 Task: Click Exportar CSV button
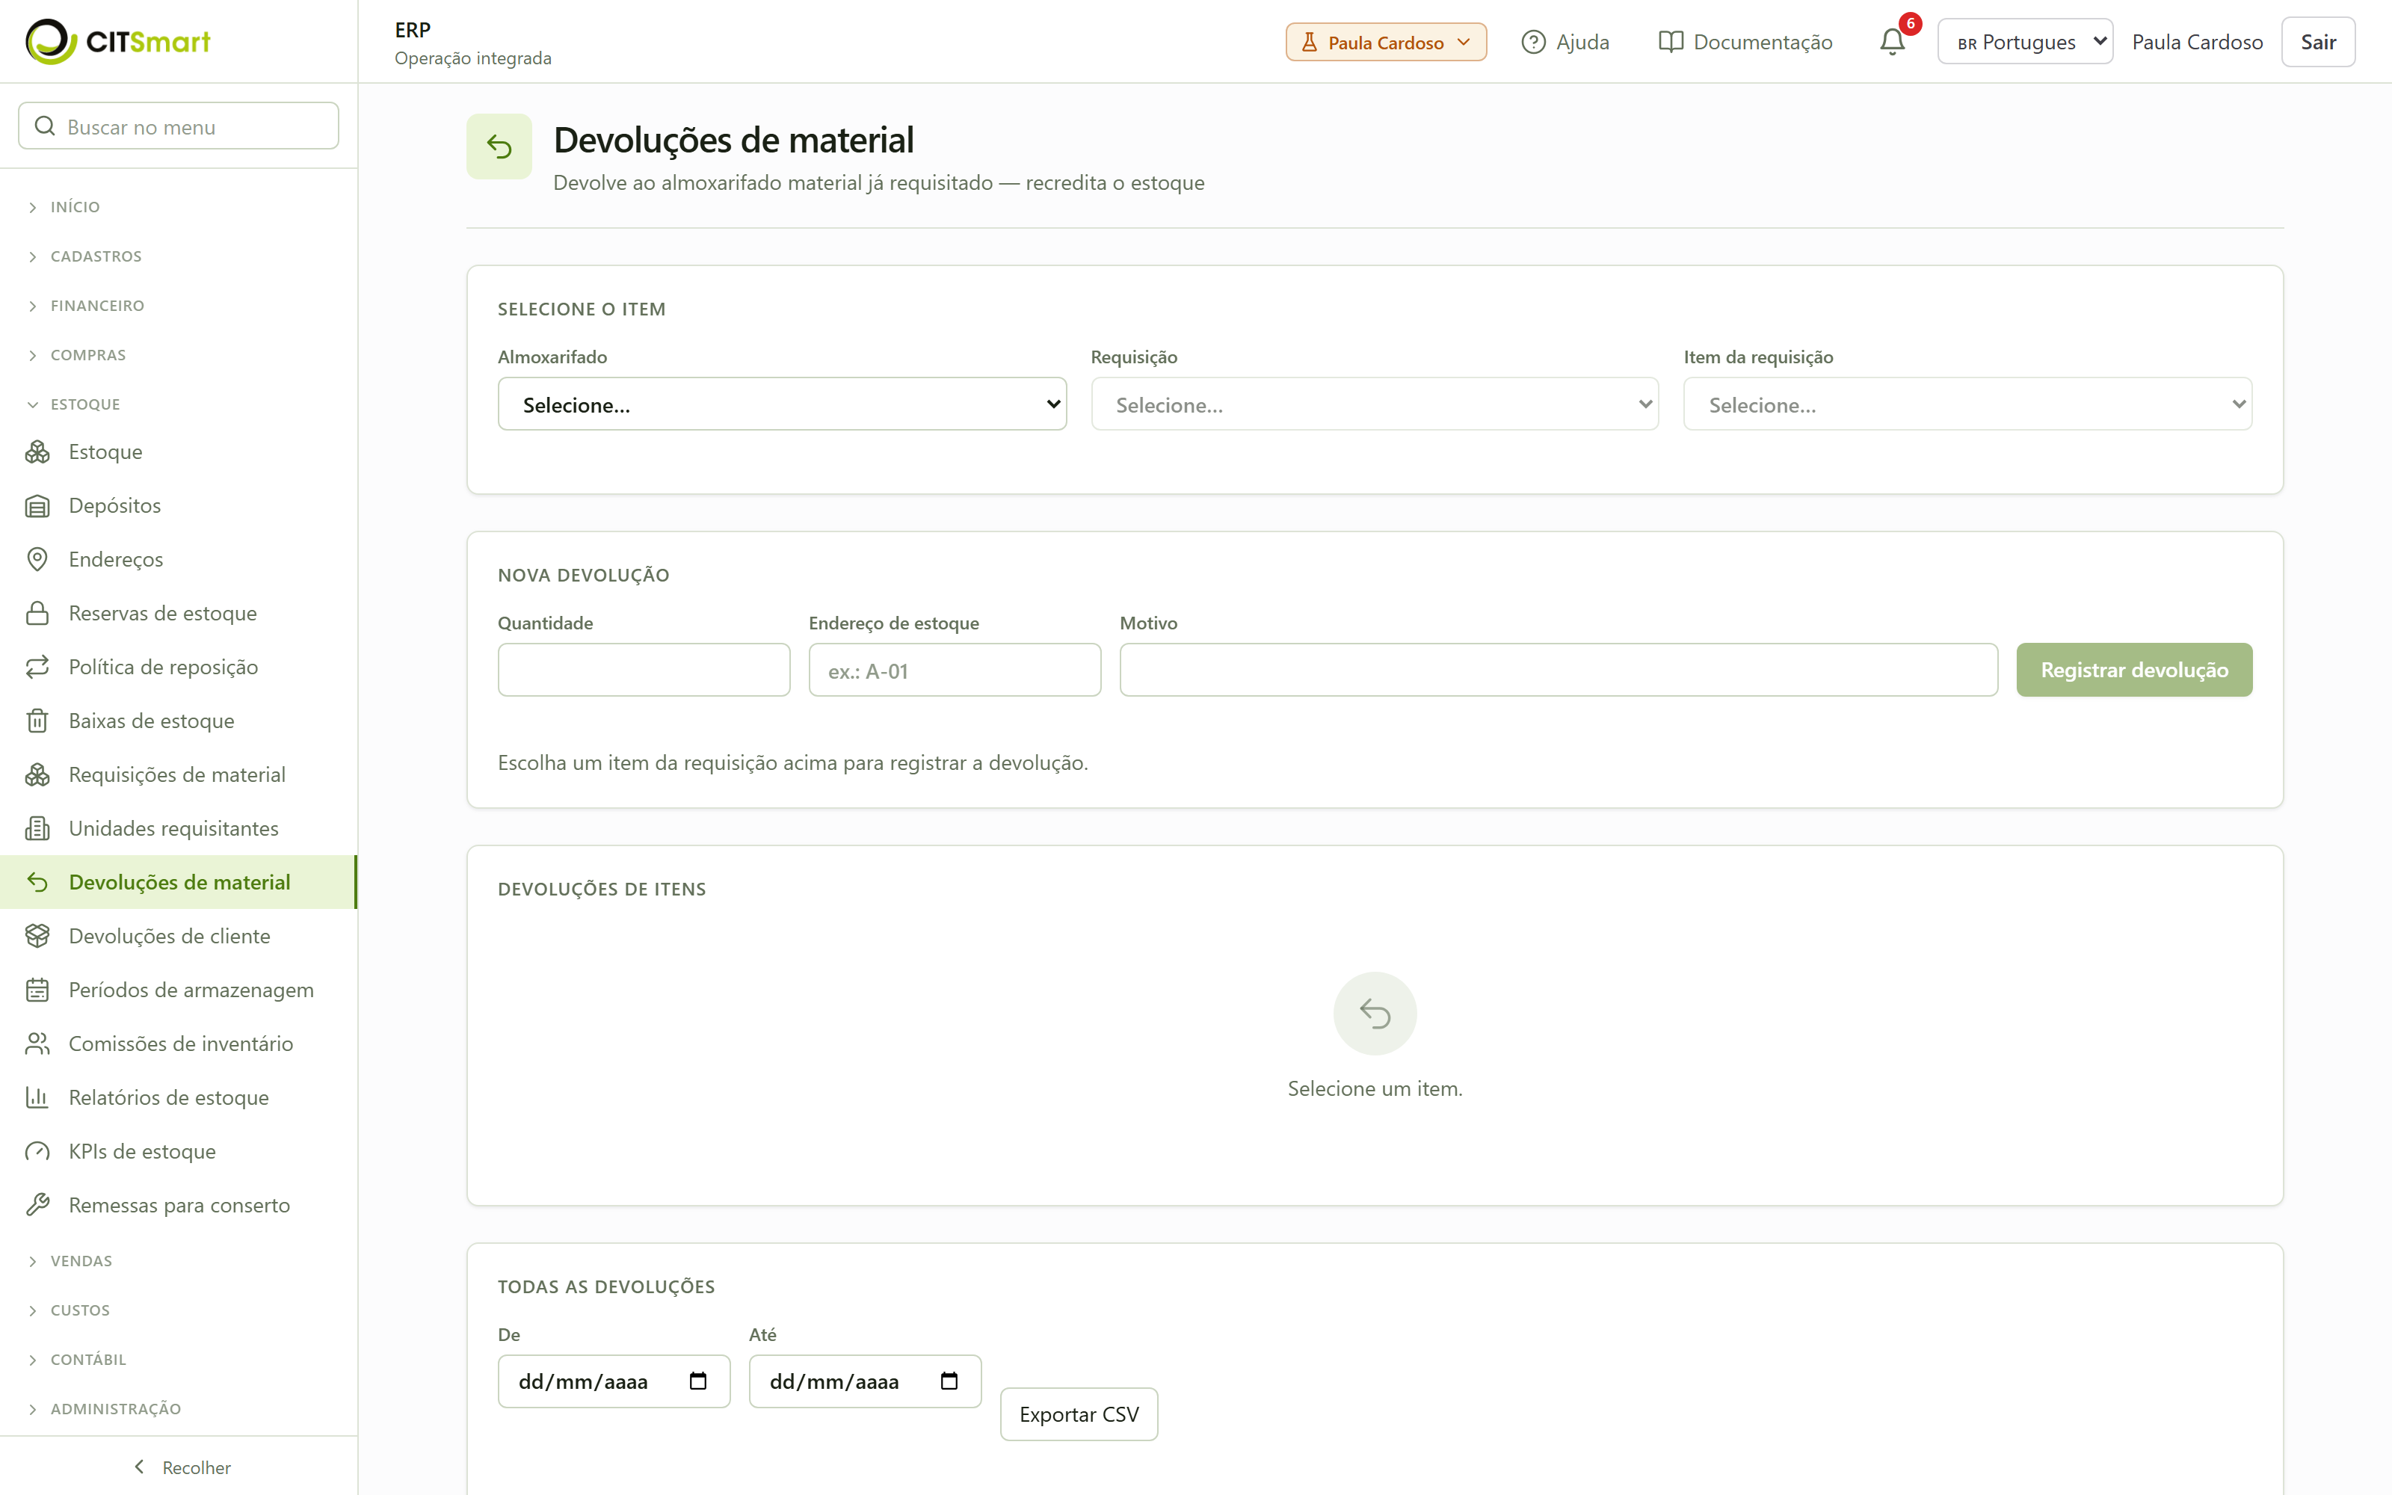point(1079,1415)
